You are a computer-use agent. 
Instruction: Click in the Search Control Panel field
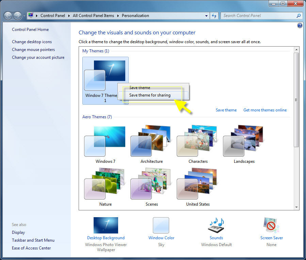(x=259, y=16)
